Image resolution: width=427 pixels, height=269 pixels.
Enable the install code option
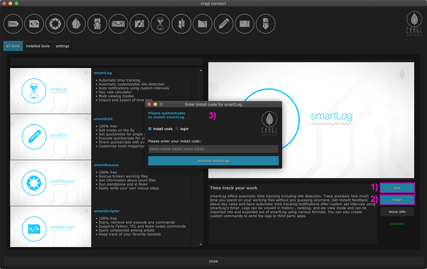pos(150,129)
